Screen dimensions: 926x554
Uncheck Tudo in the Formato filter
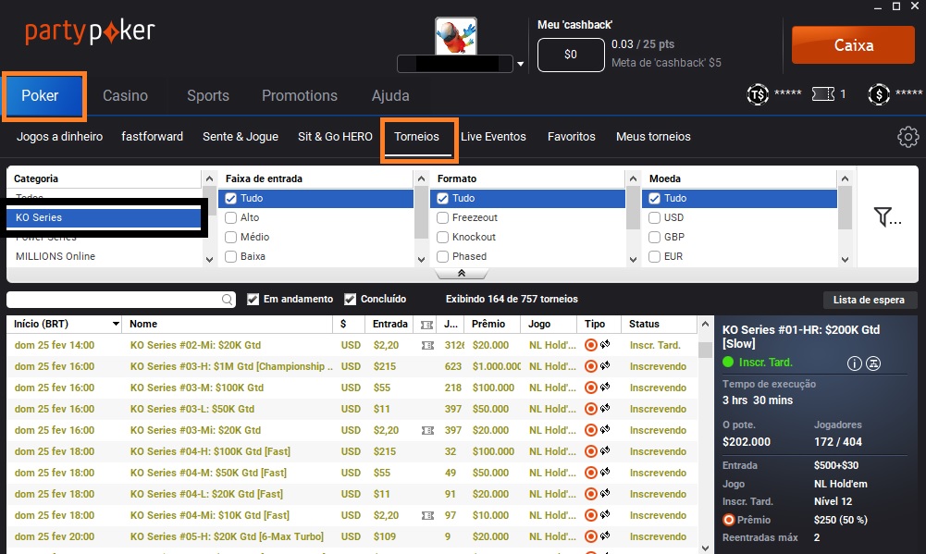[x=442, y=199]
